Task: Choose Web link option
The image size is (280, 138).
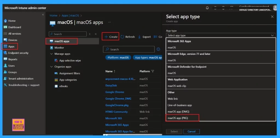Action: pos(221,99)
